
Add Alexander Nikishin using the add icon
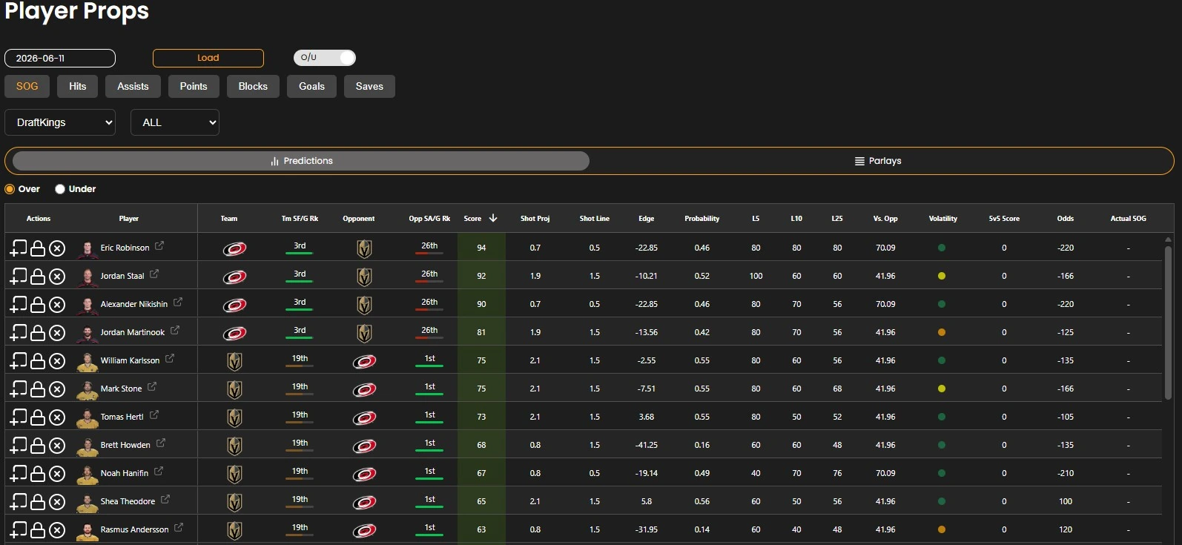click(x=18, y=304)
